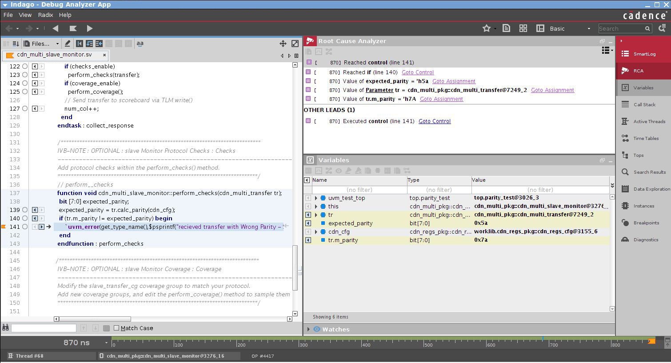Open the Radix menu
671x363 pixels.
point(45,15)
